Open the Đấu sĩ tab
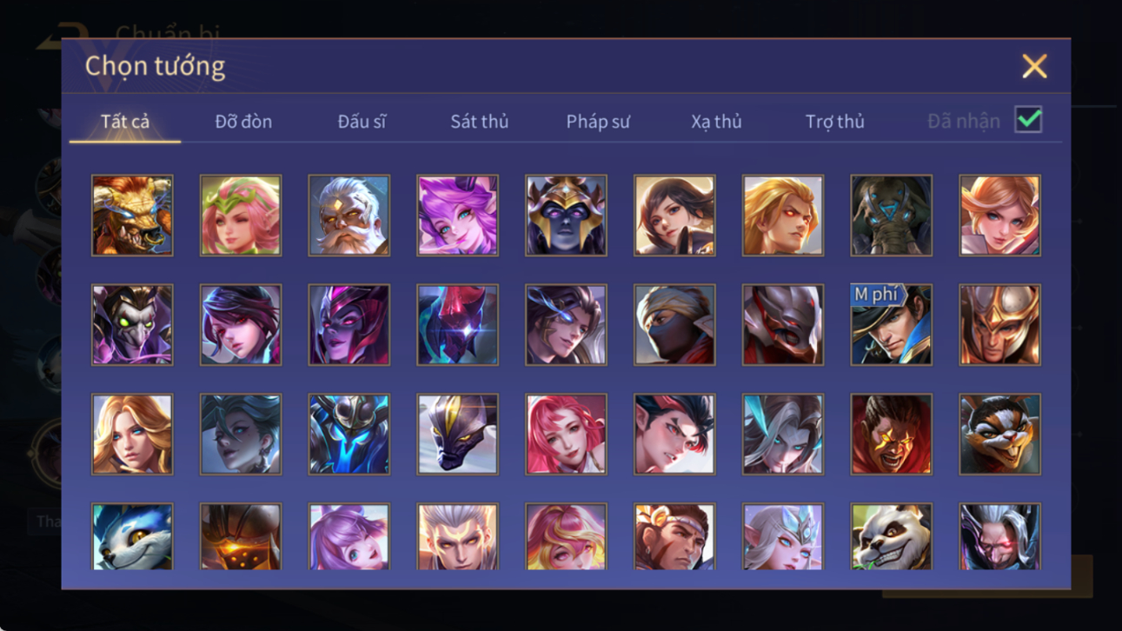The width and height of the screenshot is (1122, 631). (x=362, y=122)
